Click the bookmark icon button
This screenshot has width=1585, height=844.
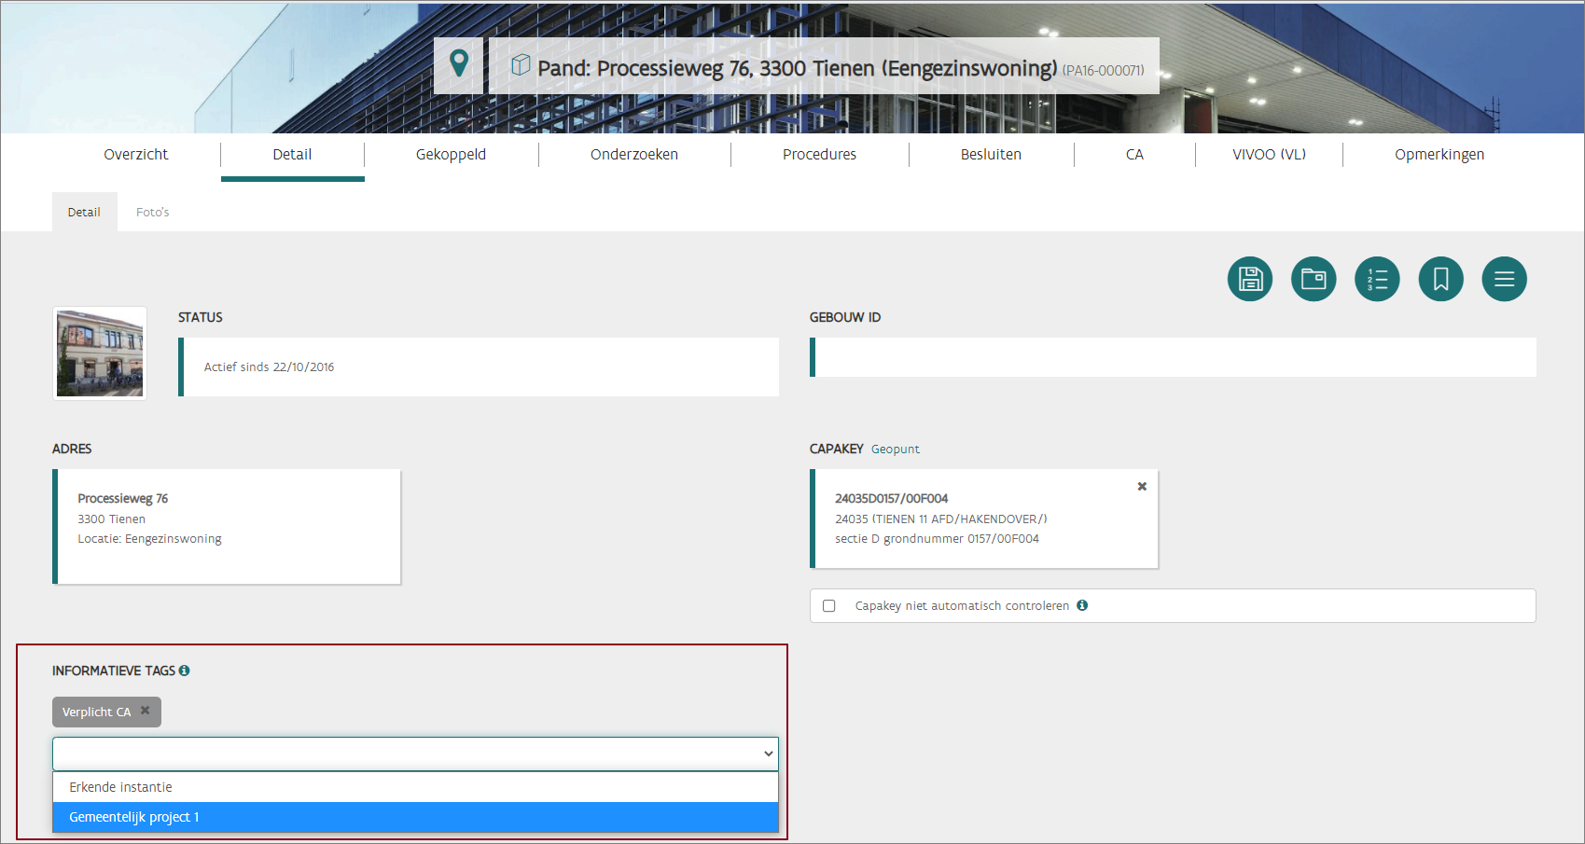[x=1440, y=279]
